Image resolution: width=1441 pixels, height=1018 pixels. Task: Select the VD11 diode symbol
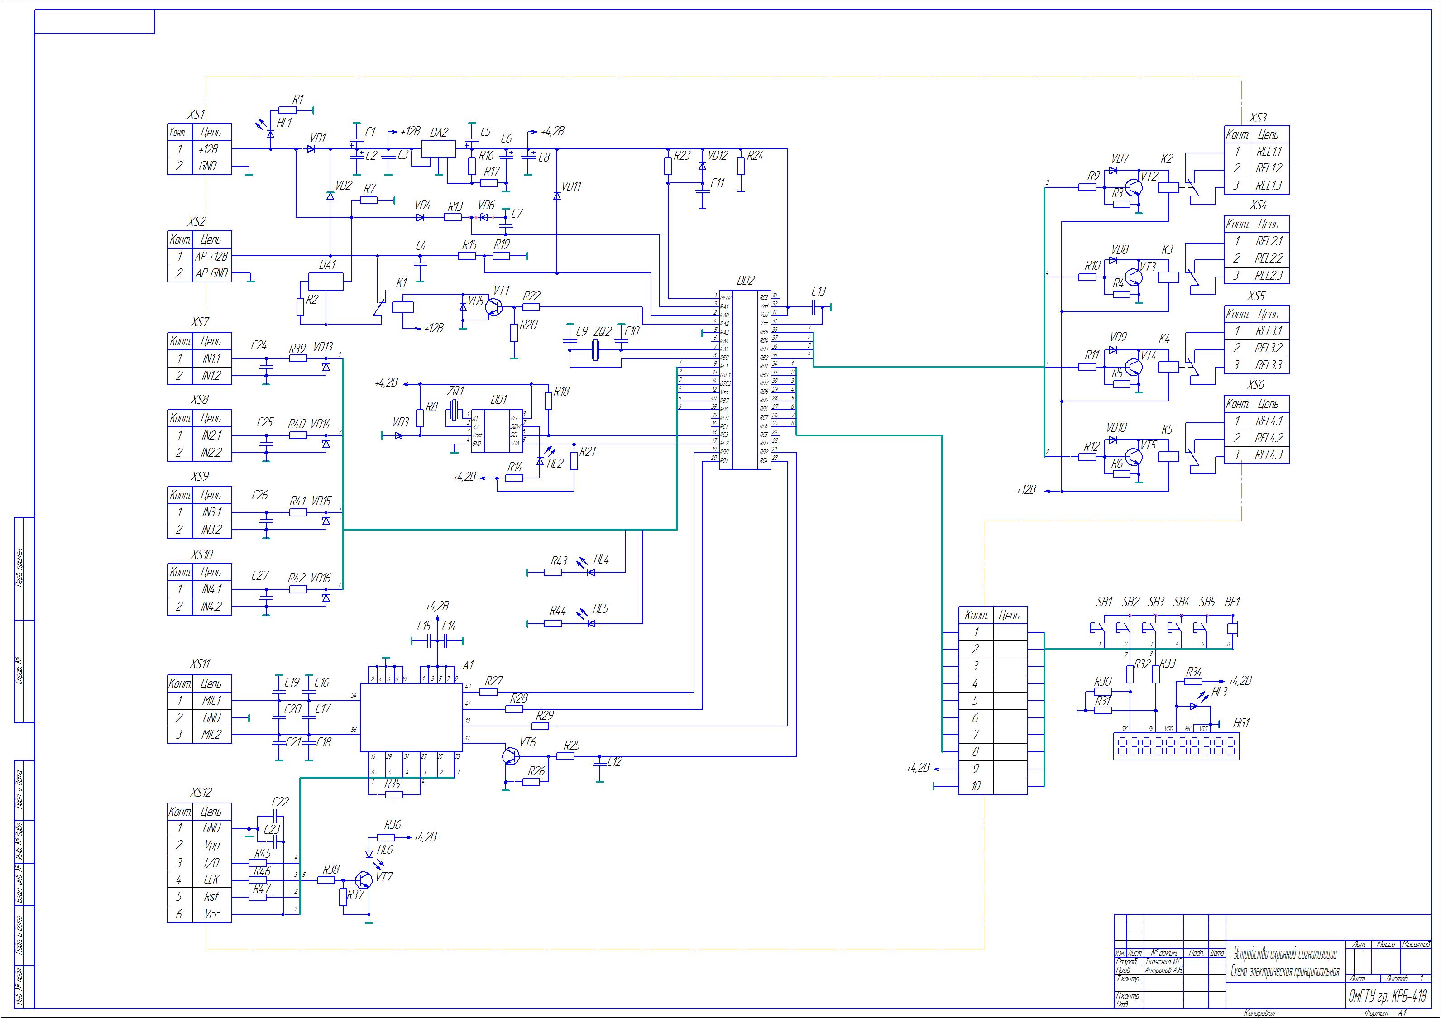tap(557, 196)
